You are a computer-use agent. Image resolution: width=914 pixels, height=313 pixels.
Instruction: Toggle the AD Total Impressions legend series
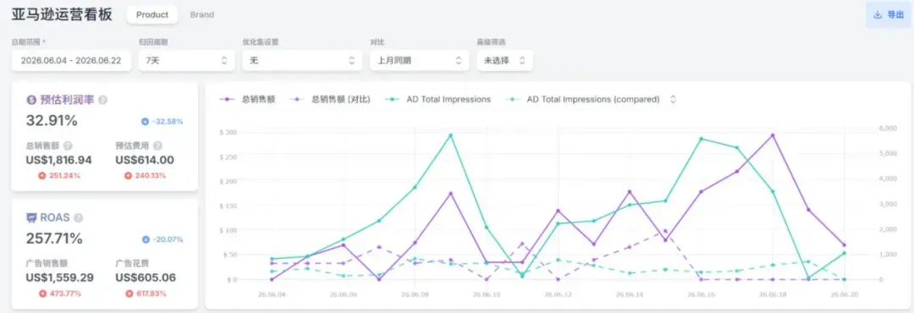438,99
